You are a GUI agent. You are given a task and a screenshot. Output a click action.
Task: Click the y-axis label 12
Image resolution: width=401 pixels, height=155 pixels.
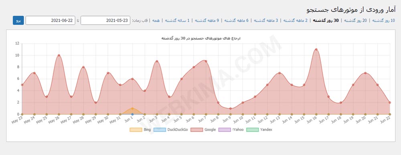pyautogui.click(x=17, y=43)
